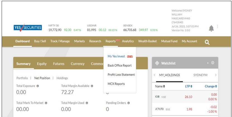Image resolution: width=232 pixels, height=117 pixels.
Task: Click the JCTLTD LTP value 1.98
Action: click(189, 109)
